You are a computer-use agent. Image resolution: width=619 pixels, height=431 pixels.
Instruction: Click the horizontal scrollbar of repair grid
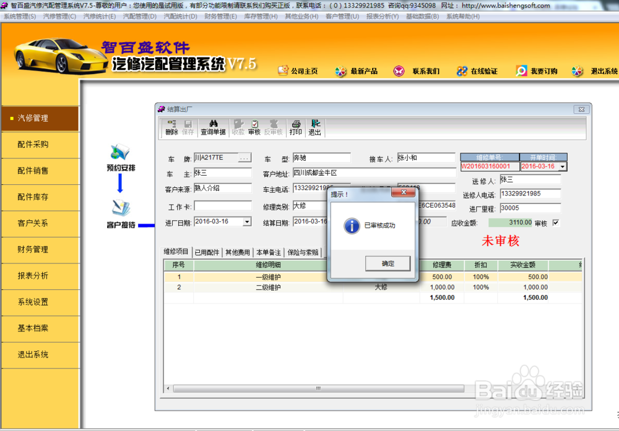pyautogui.click(x=318, y=388)
